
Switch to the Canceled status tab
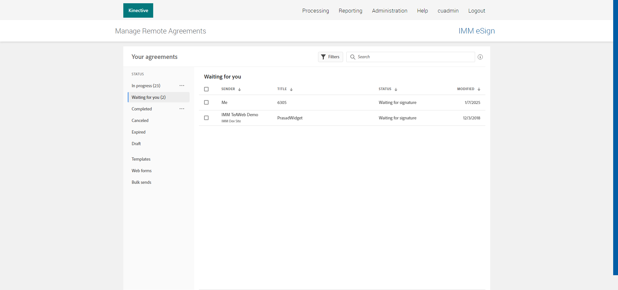140,120
